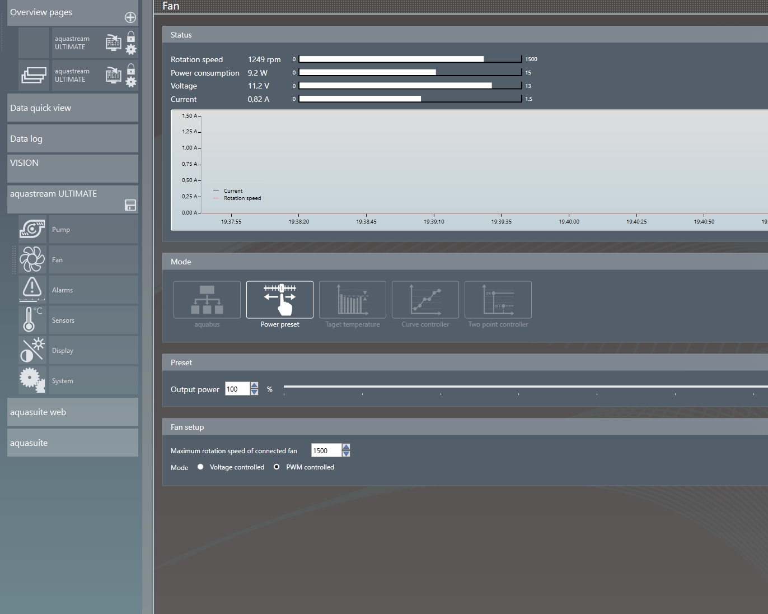Click desktop mode icon of upper aquastream ULTIMATE page
This screenshot has height=614, width=768.
click(114, 42)
